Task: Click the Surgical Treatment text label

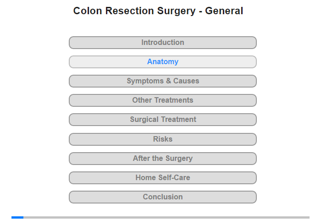Action: coord(163,120)
